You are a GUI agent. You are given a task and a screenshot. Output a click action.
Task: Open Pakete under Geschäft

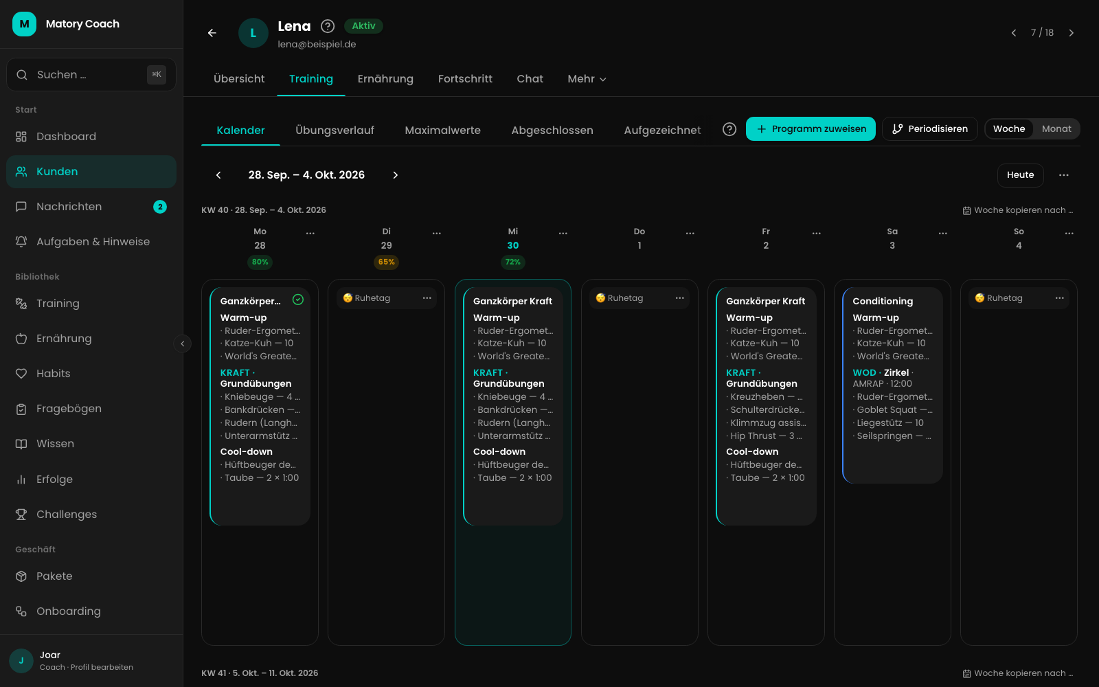click(91, 576)
